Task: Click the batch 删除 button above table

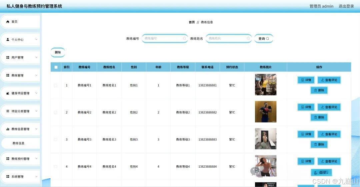Action: pos(58,53)
